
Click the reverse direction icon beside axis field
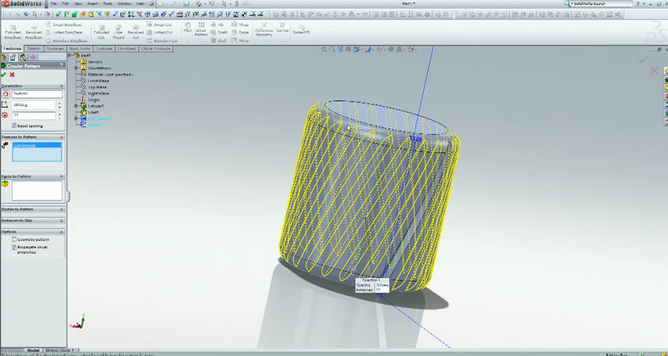pos(6,94)
